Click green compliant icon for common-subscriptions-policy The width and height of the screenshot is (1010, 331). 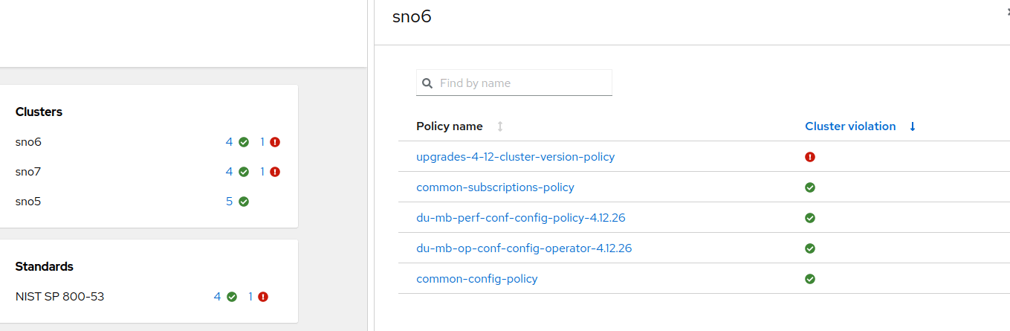(810, 187)
